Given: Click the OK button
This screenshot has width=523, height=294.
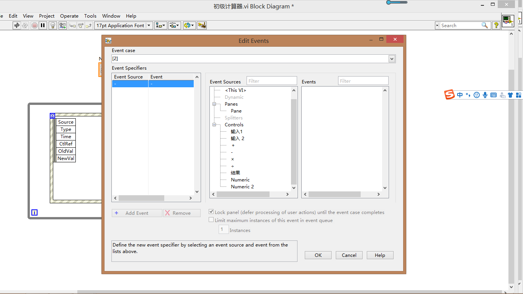Looking at the screenshot, I should click(318, 255).
